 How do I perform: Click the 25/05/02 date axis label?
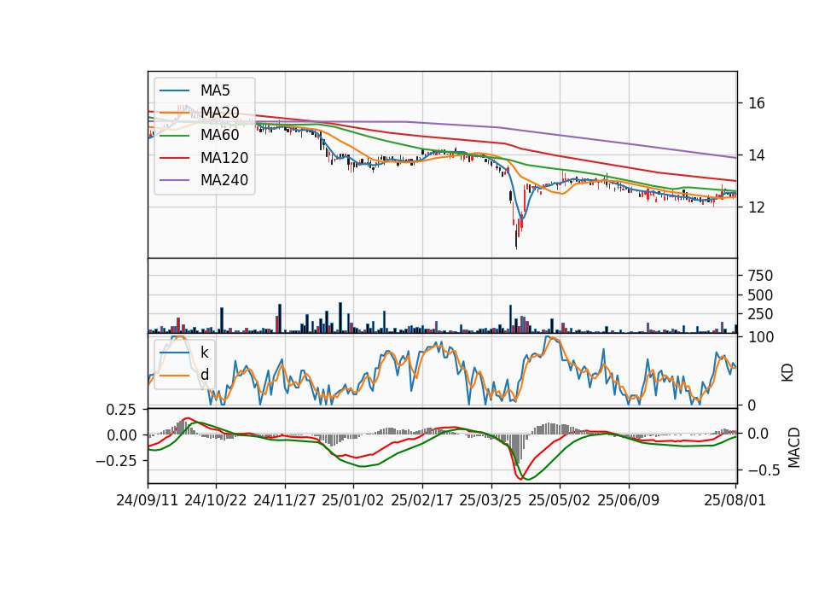[560, 500]
